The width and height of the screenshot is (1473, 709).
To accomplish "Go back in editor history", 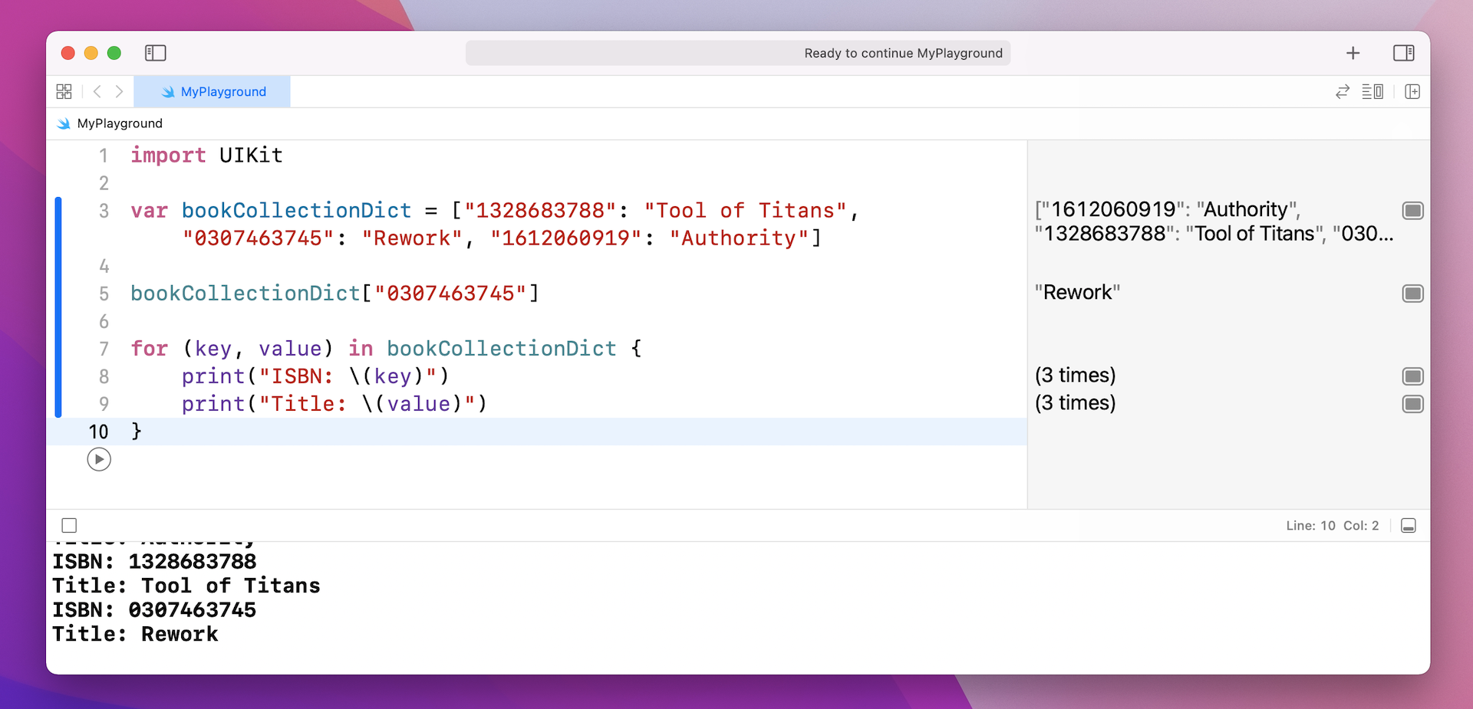I will click(x=97, y=92).
